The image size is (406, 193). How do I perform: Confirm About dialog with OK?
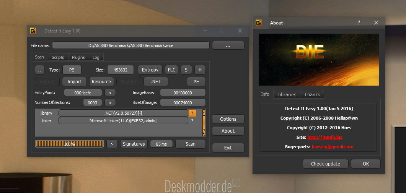coord(365,164)
